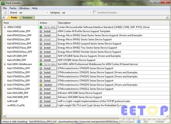This screenshot has width=171, height=124.
Task: Click the 20% progress value in status bar
Action: (146, 122)
